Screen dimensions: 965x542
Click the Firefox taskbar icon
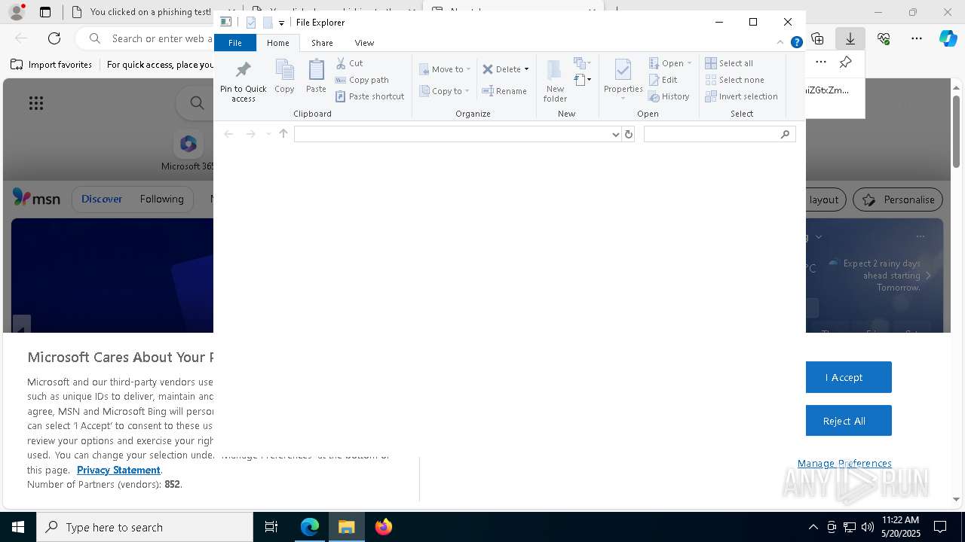click(383, 527)
